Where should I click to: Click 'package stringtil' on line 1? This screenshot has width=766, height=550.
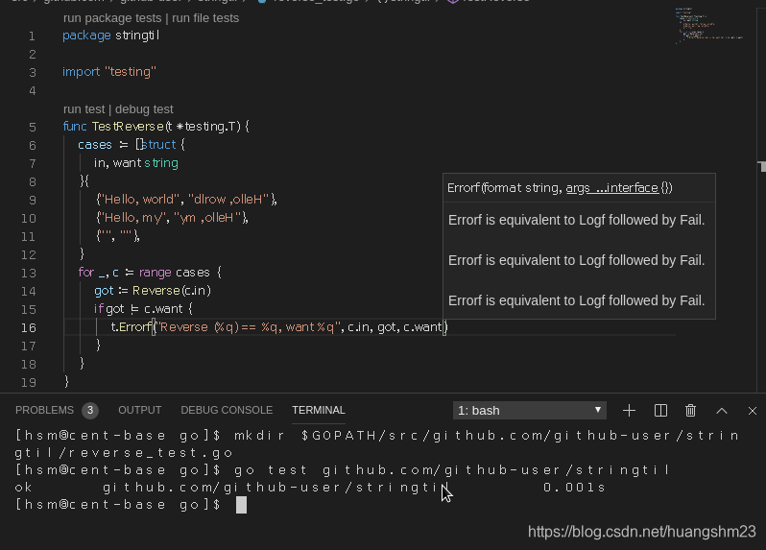[111, 36]
